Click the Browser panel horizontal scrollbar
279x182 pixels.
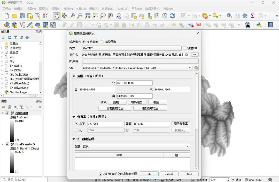(20, 96)
